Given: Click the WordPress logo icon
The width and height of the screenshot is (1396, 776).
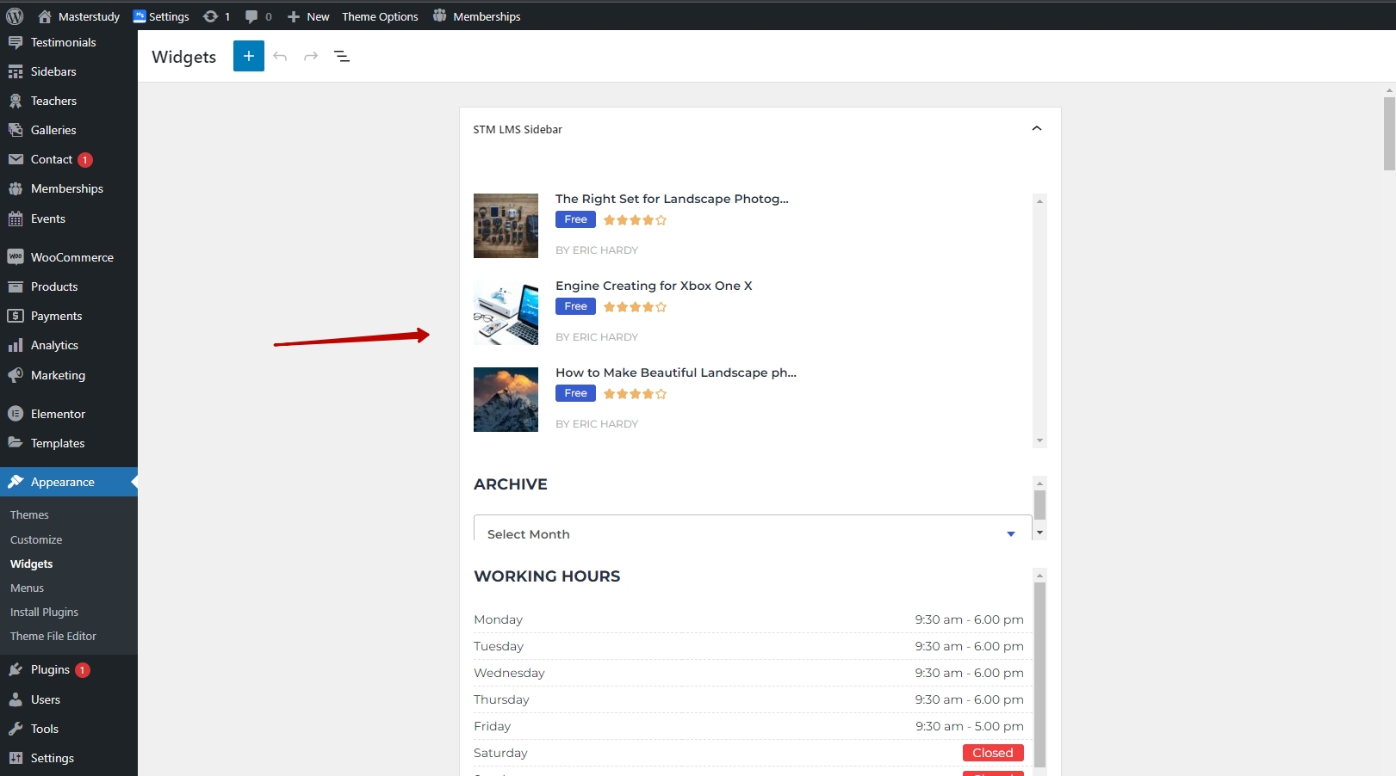Looking at the screenshot, I should (x=15, y=16).
